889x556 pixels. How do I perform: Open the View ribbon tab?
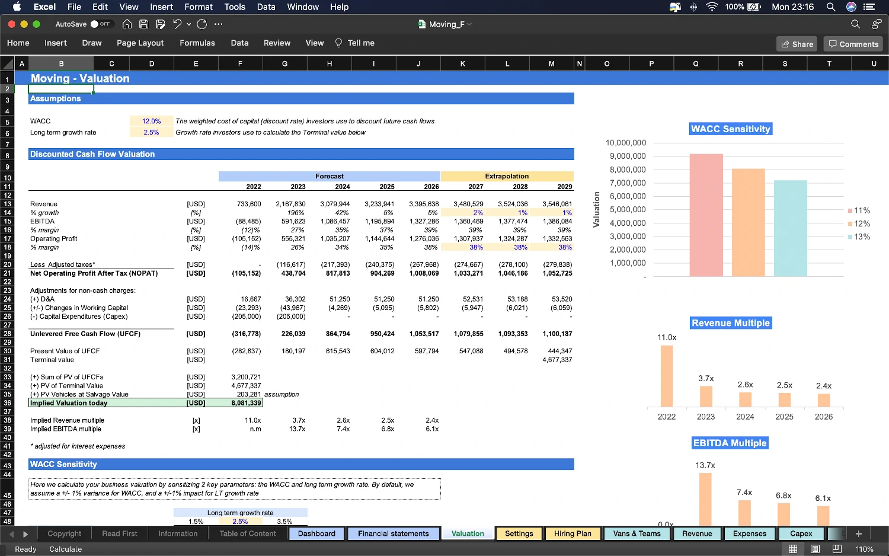click(315, 43)
